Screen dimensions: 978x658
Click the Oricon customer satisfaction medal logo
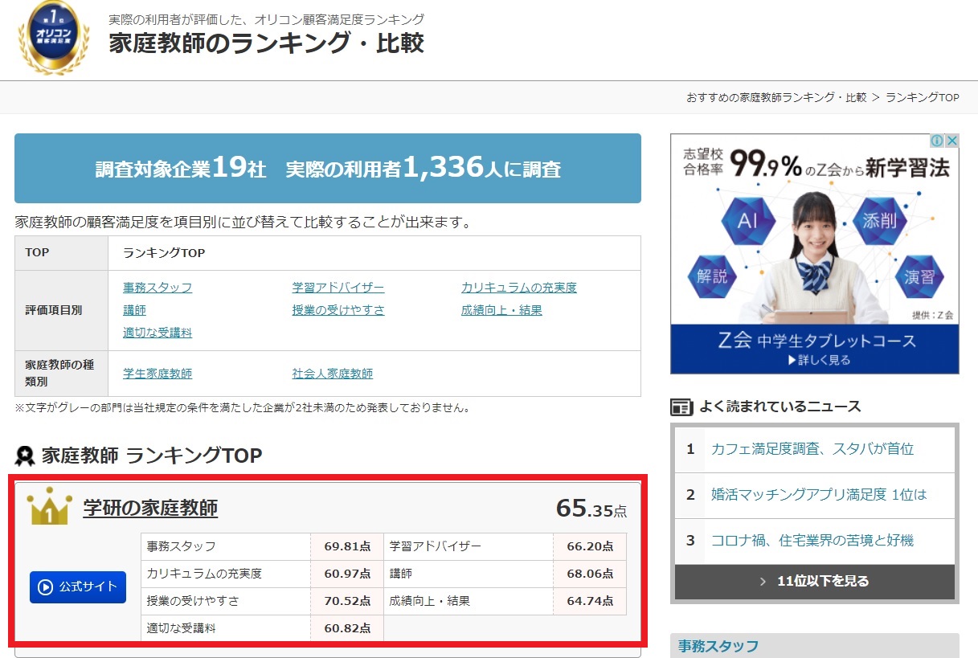54,38
